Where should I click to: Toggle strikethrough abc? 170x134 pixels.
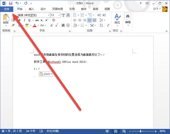click(37, 20)
